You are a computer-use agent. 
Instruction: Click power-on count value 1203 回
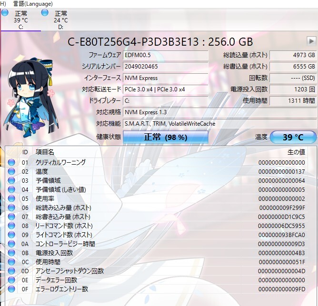point(293,89)
